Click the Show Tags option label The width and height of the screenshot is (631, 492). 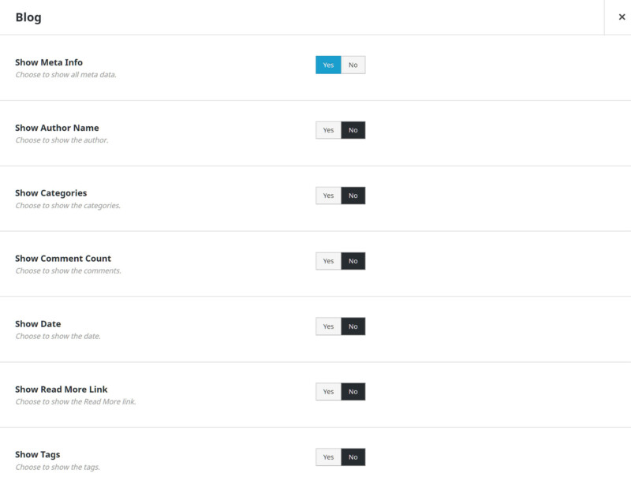tap(38, 455)
